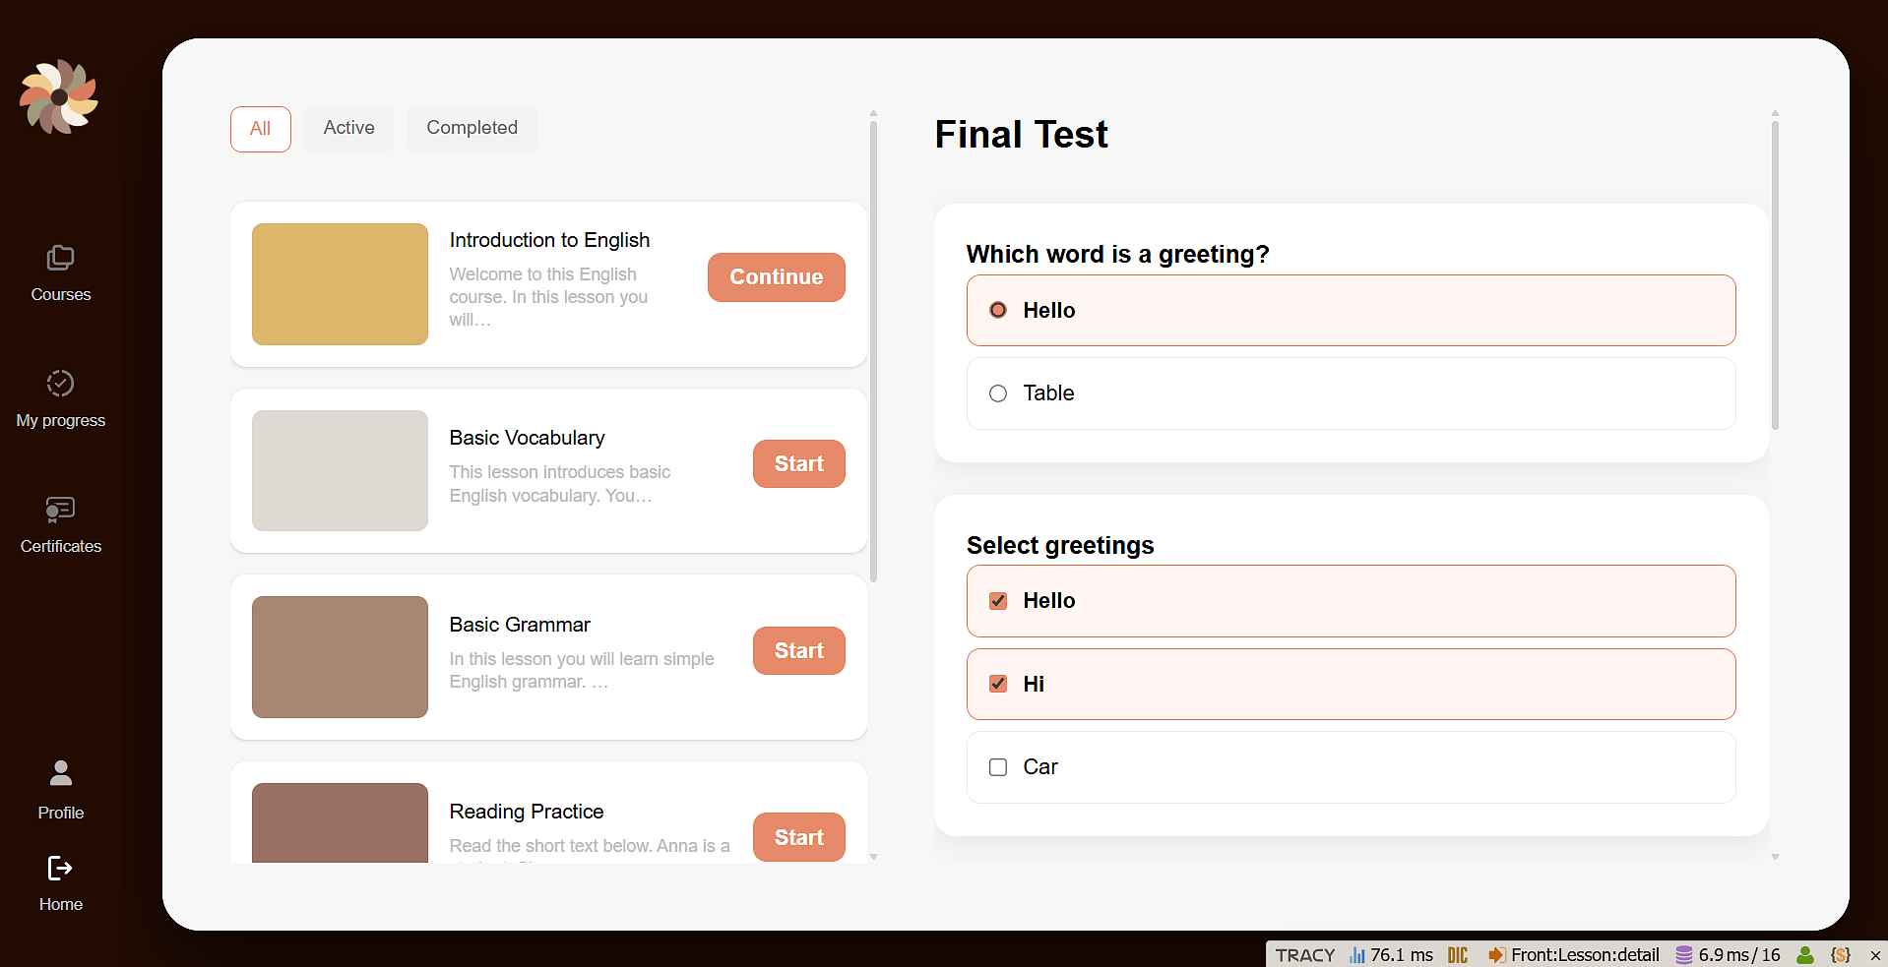Click the debug toolbar performance chart icon
Image resolution: width=1888 pixels, height=967 pixels.
coord(1357,954)
